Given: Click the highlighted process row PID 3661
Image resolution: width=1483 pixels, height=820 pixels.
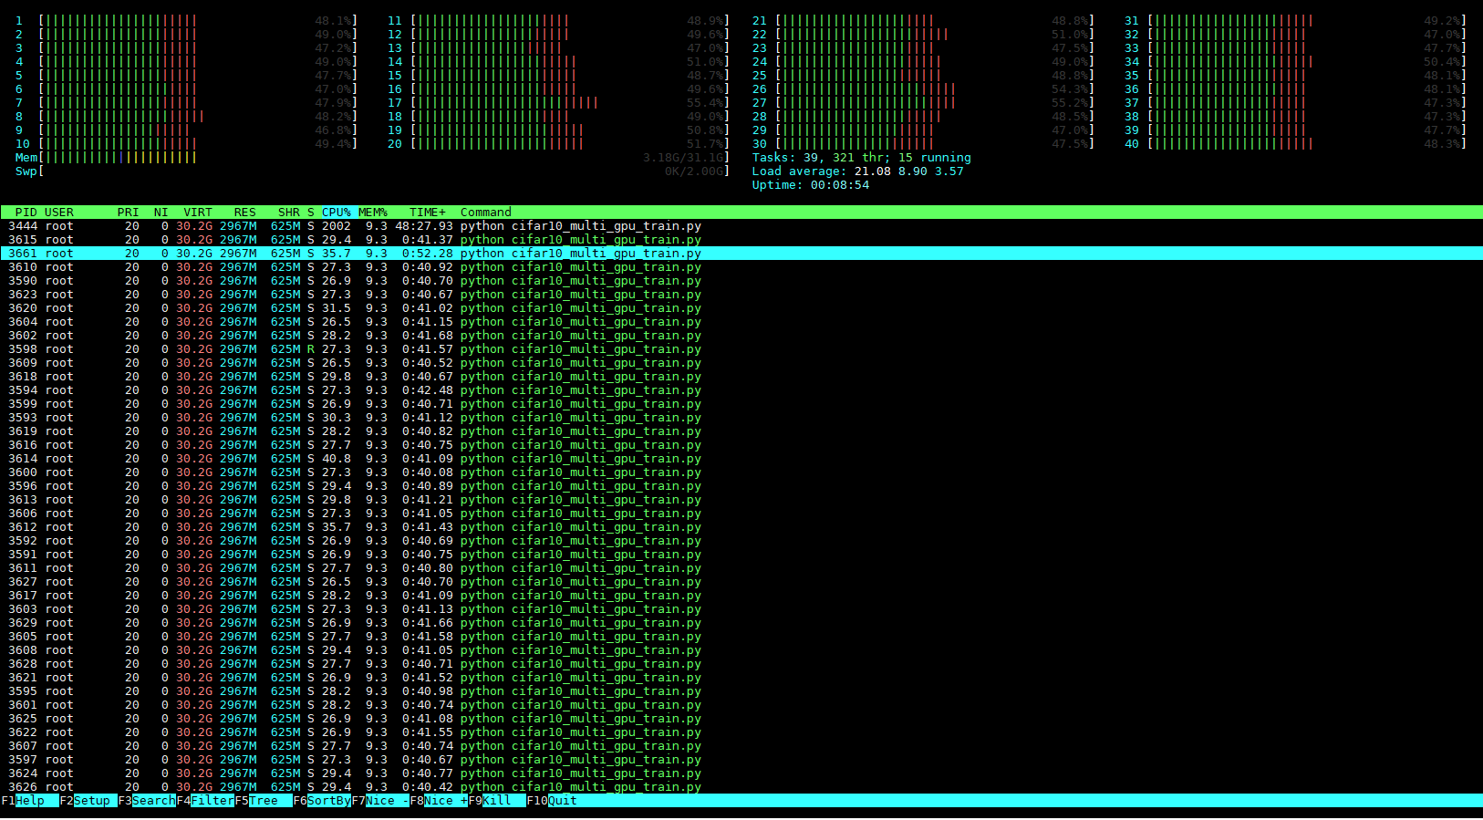Looking at the screenshot, I should tap(741, 254).
